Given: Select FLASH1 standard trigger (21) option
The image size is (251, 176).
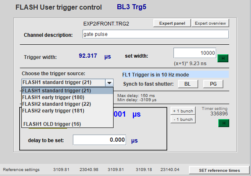Looking at the screenshot, I should pyautogui.click(x=67, y=91).
